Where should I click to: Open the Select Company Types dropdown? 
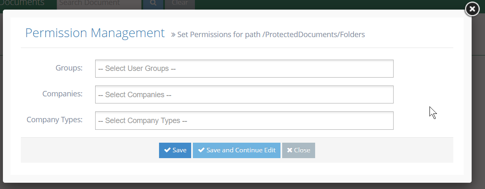tap(244, 120)
